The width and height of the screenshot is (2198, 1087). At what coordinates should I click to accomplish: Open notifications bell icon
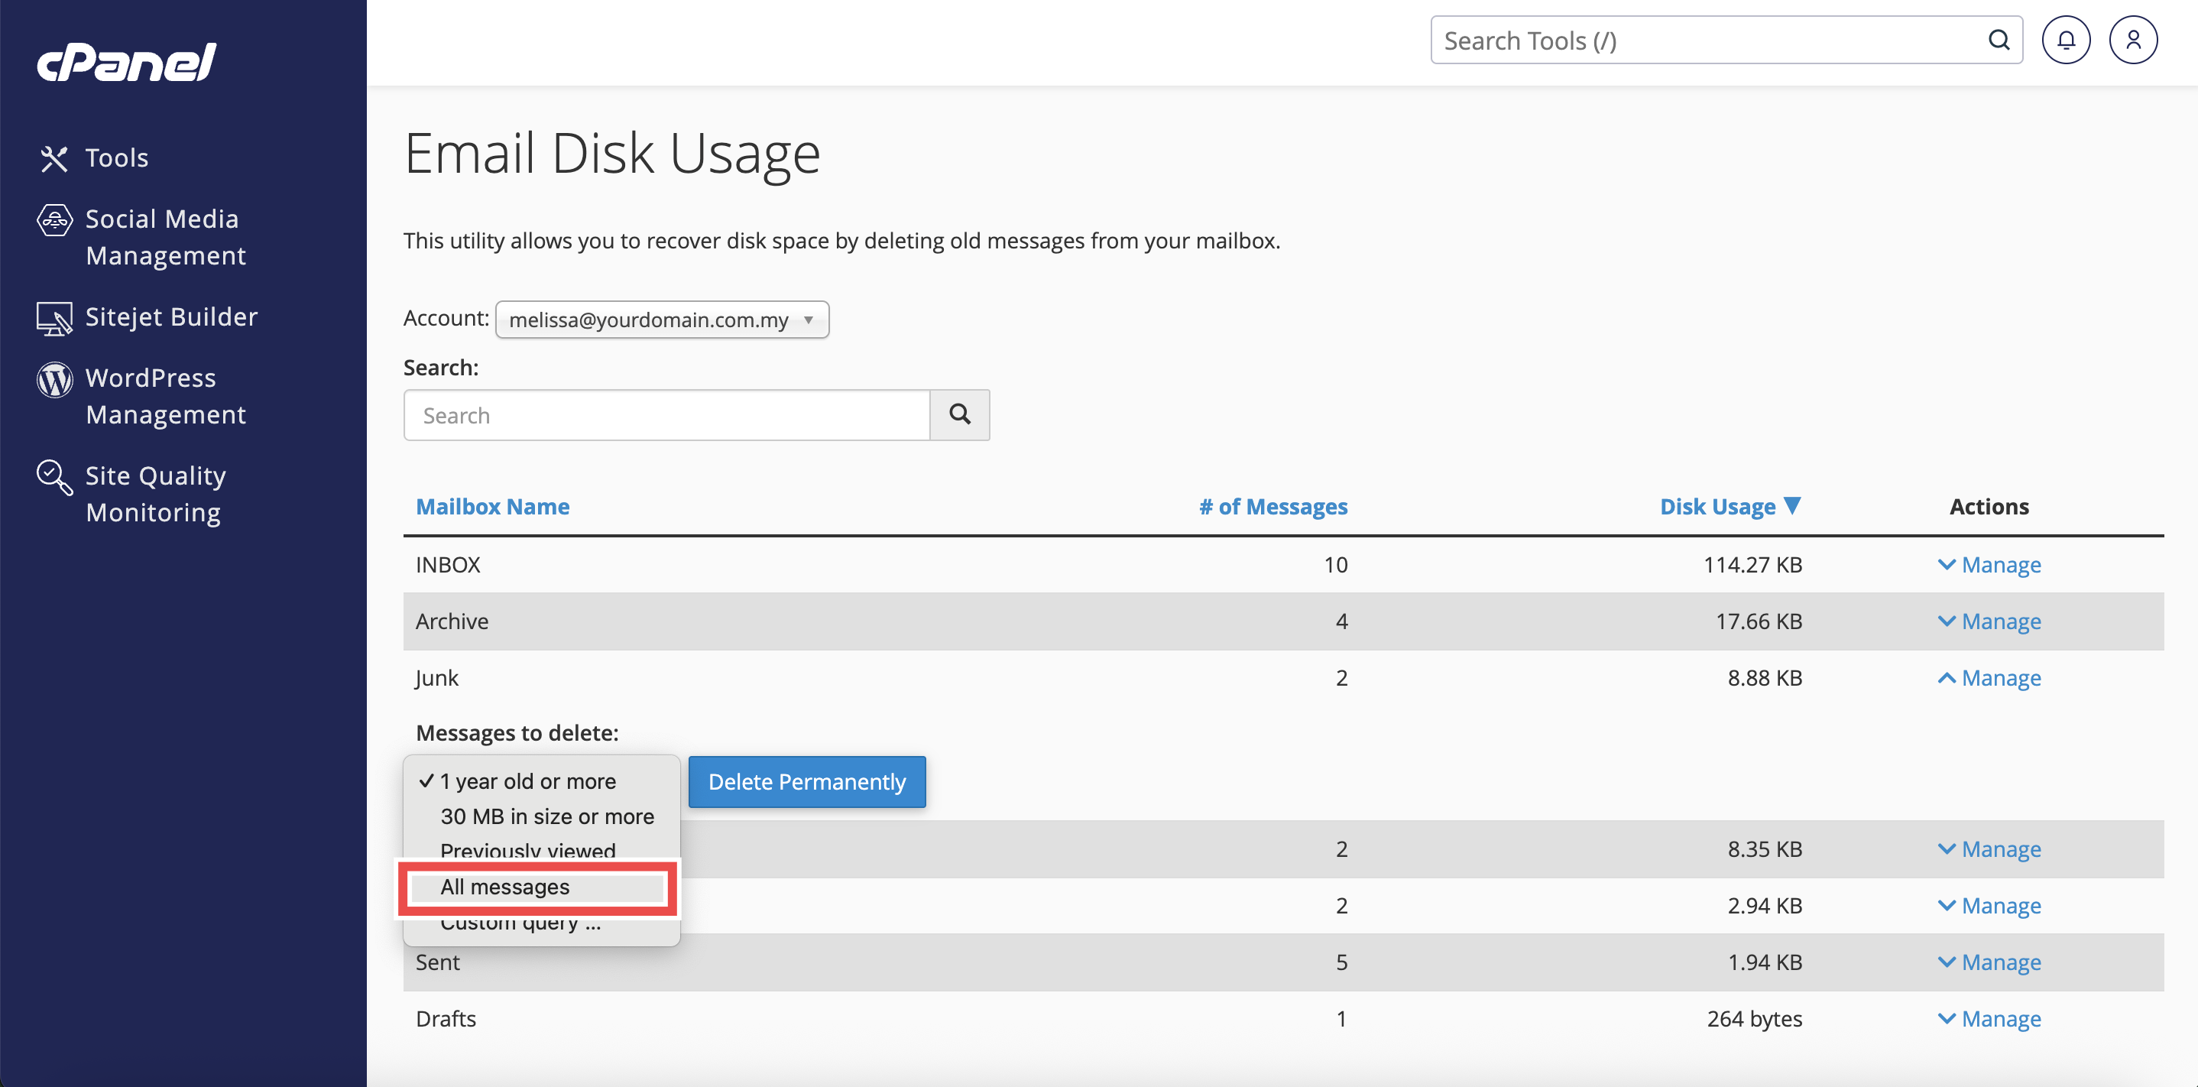[2065, 40]
